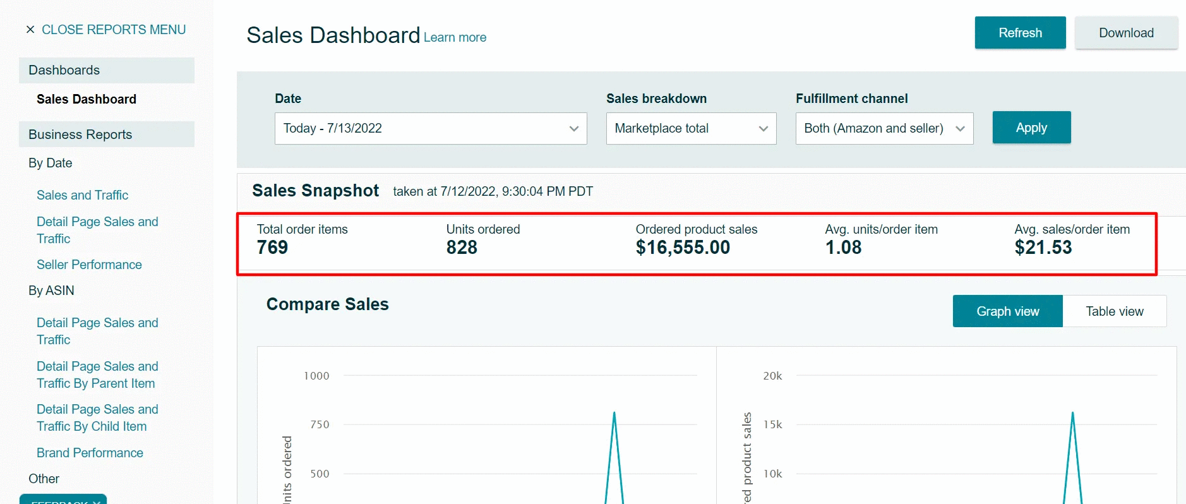
Task: Open the Date dropdown showing Today
Action: pos(430,128)
